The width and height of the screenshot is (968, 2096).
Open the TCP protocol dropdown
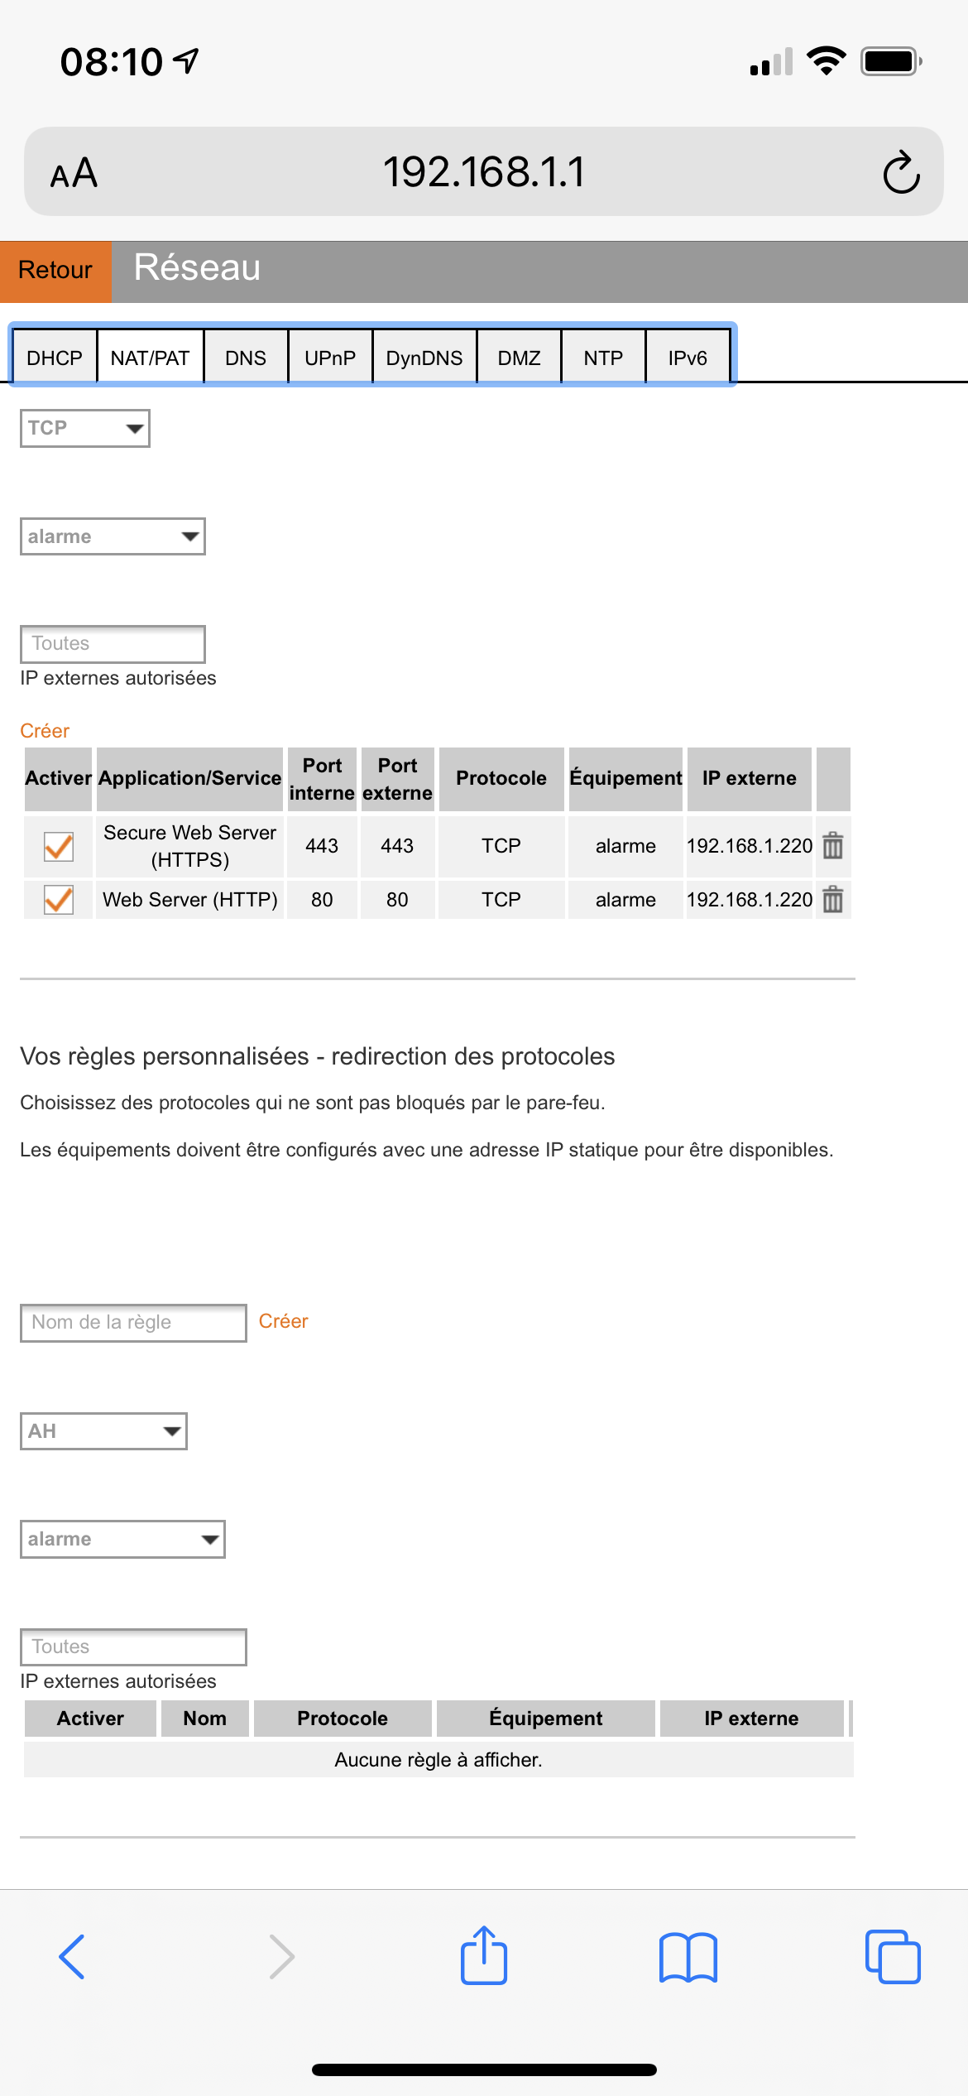[85, 428]
